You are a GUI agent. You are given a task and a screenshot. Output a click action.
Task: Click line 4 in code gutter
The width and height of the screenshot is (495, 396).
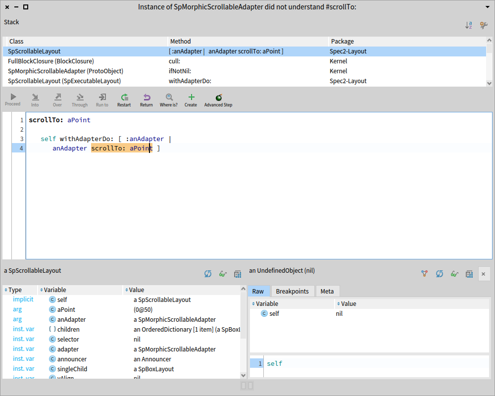[x=19, y=148]
